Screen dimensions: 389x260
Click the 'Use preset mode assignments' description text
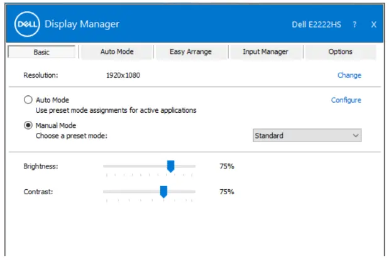point(116,110)
